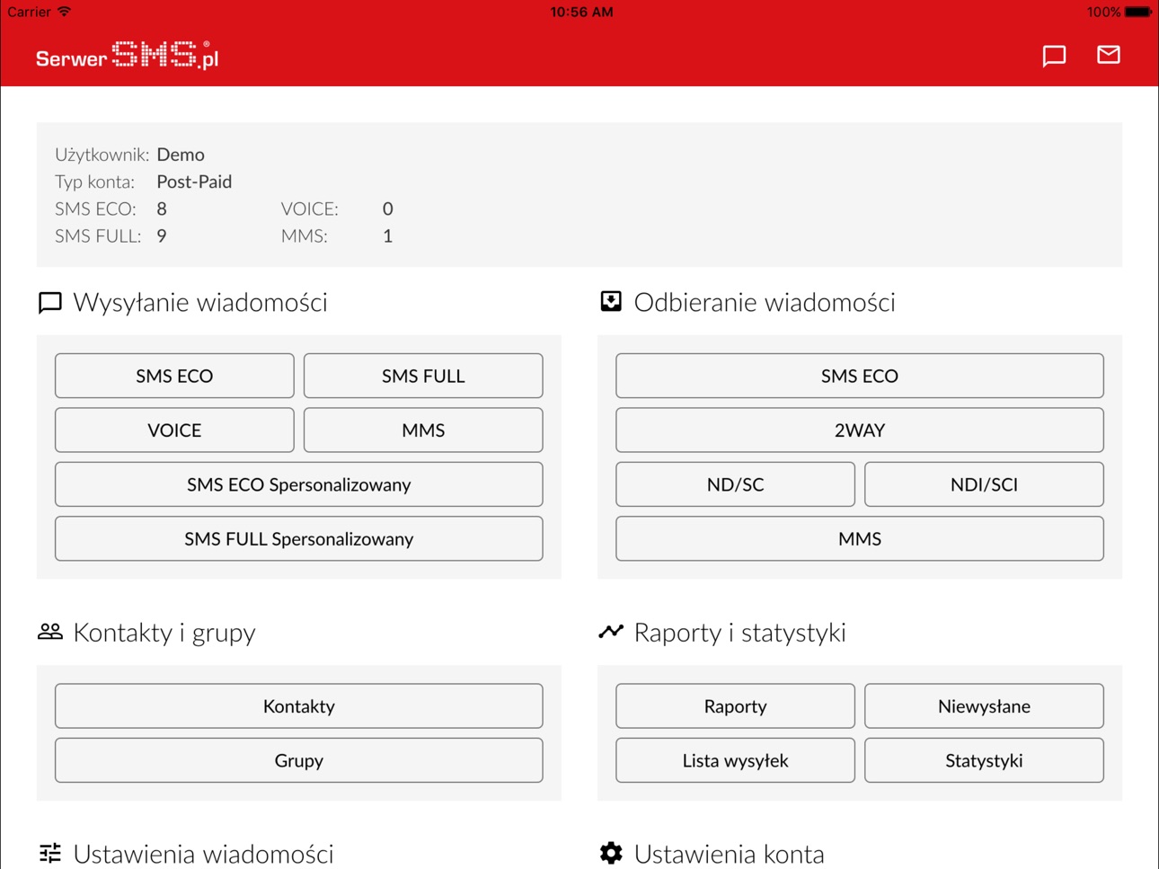
Task: Click the SMS FULL balance value 9
Action: point(162,235)
